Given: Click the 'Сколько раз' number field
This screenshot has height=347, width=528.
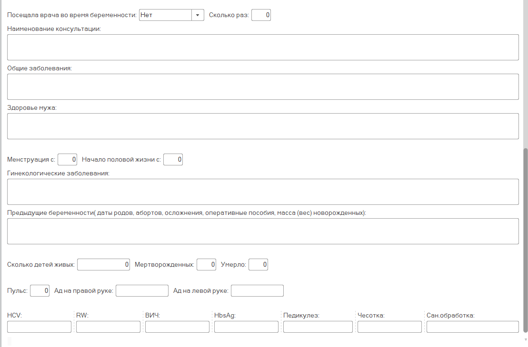Looking at the screenshot, I should pos(261,15).
